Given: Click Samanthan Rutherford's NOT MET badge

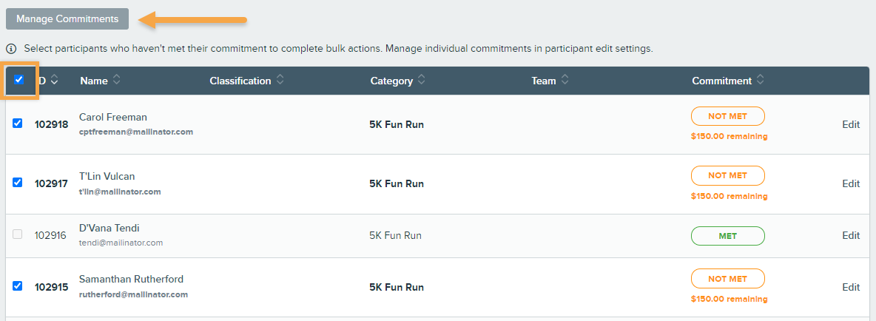Looking at the screenshot, I should pos(728,279).
